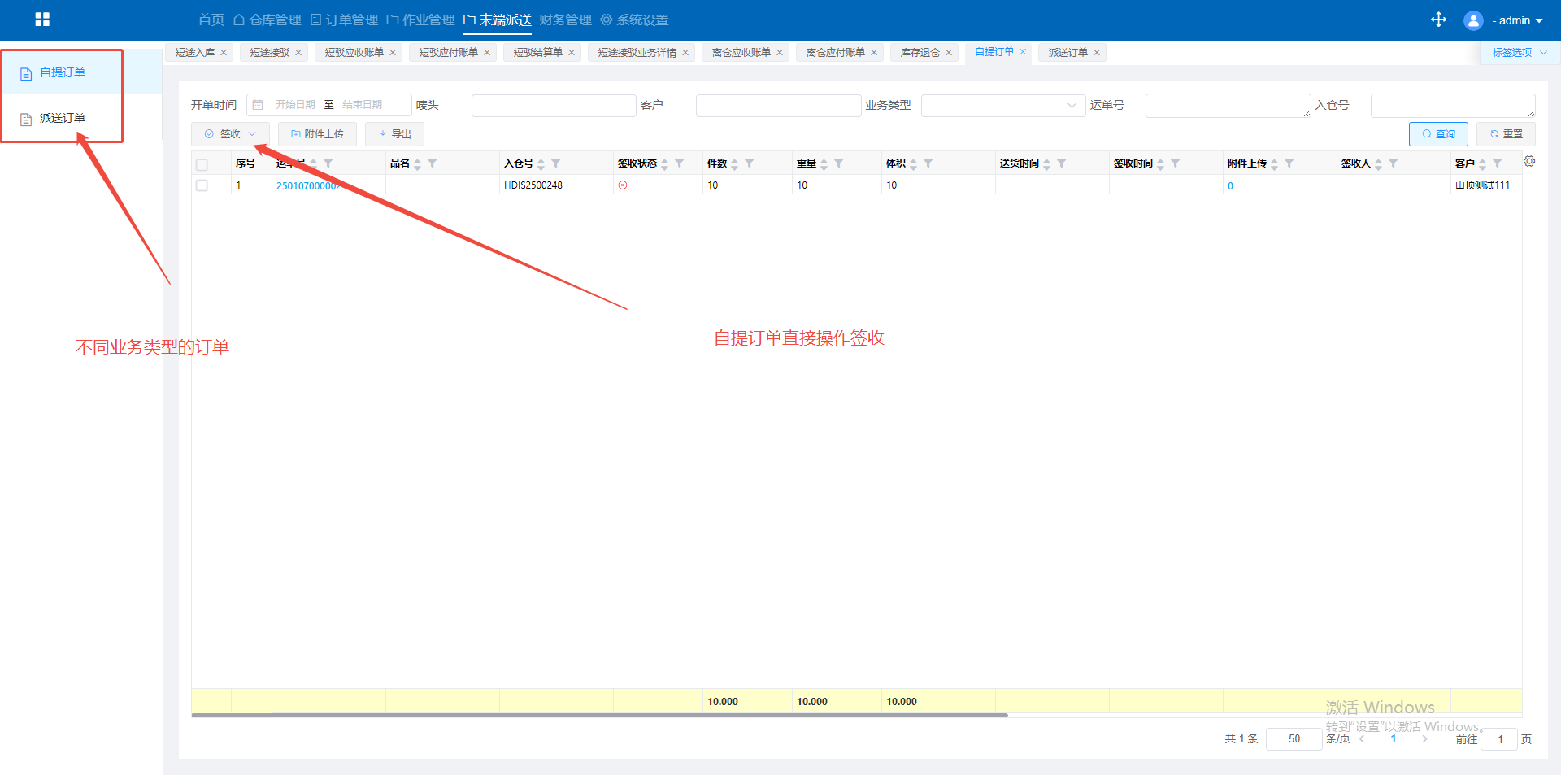Viewport: 1561px width, 775px height.
Task: Click filter icon on 签收状态 column
Action: pos(680,164)
